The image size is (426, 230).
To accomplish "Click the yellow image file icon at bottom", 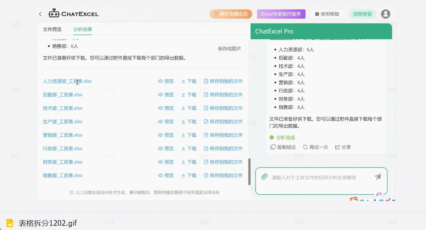I will pyautogui.click(x=10, y=223).
